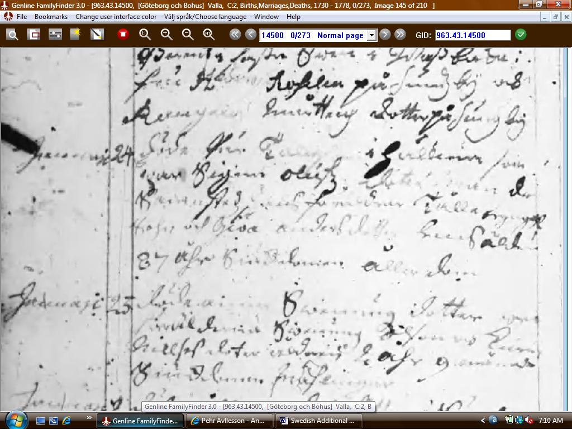Minimize the inner document window

(545, 17)
